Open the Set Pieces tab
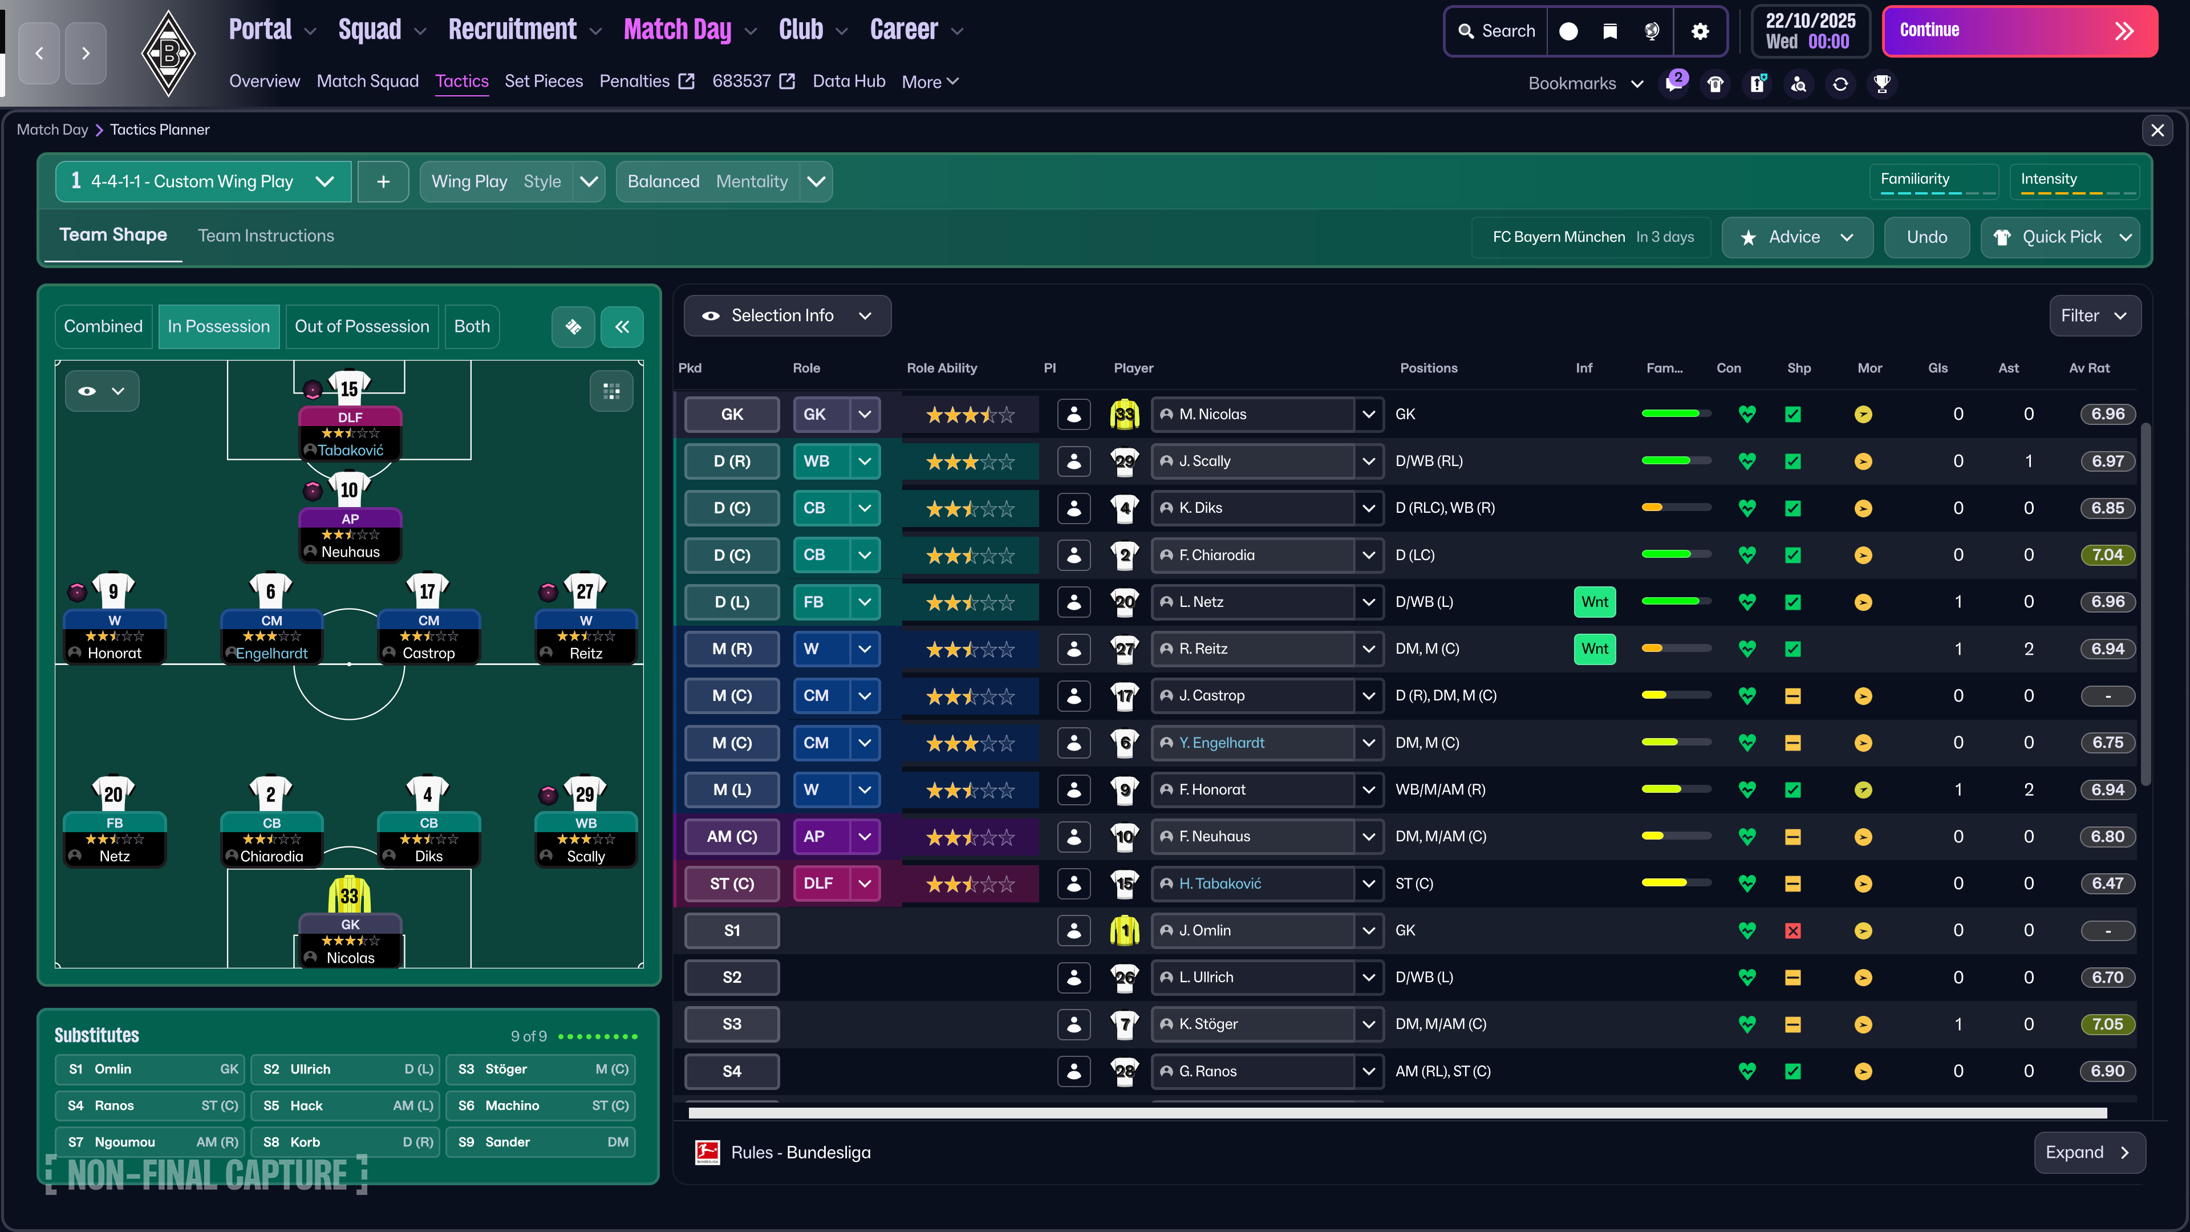Image resolution: width=2190 pixels, height=1232 pixels. click(x=544, y=81)
